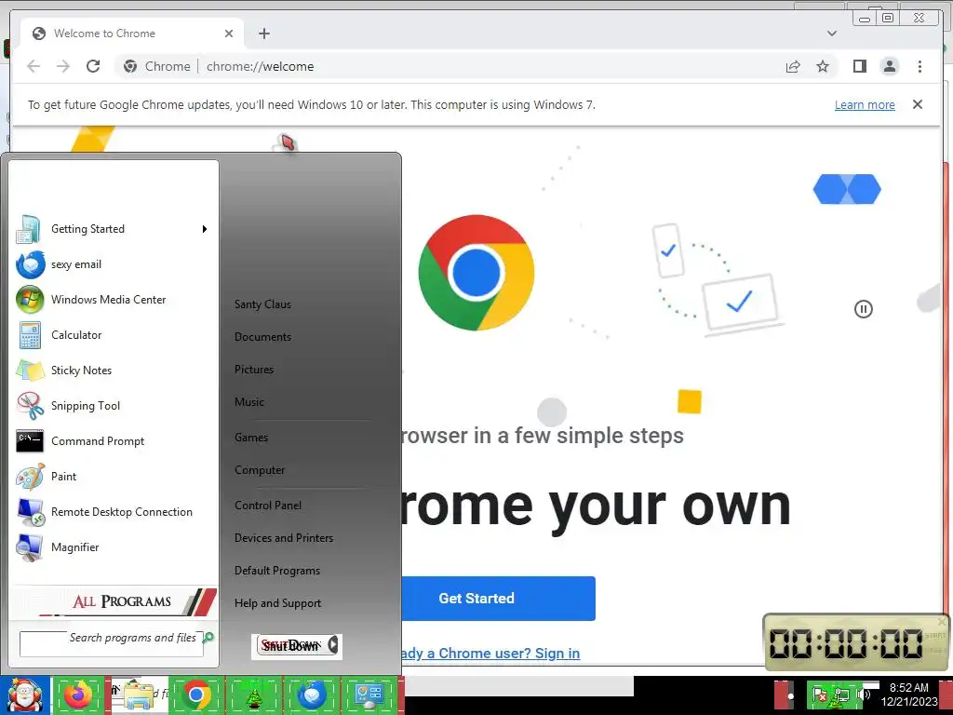The width and height of the screenshot is (953, 715).
Task: Open Control Panel from Start menu
Action: tap(268, 506)
